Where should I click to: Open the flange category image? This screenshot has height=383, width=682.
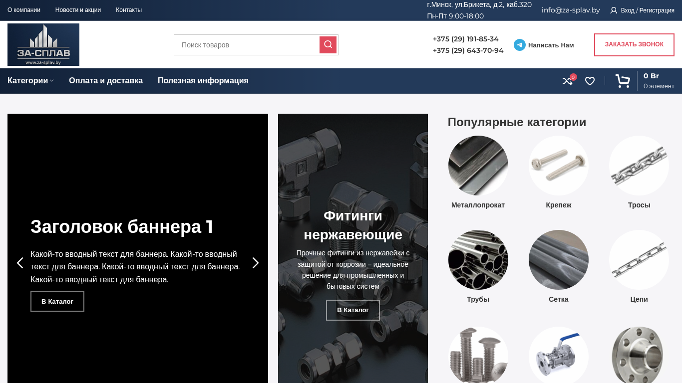(x=639, y=355)
